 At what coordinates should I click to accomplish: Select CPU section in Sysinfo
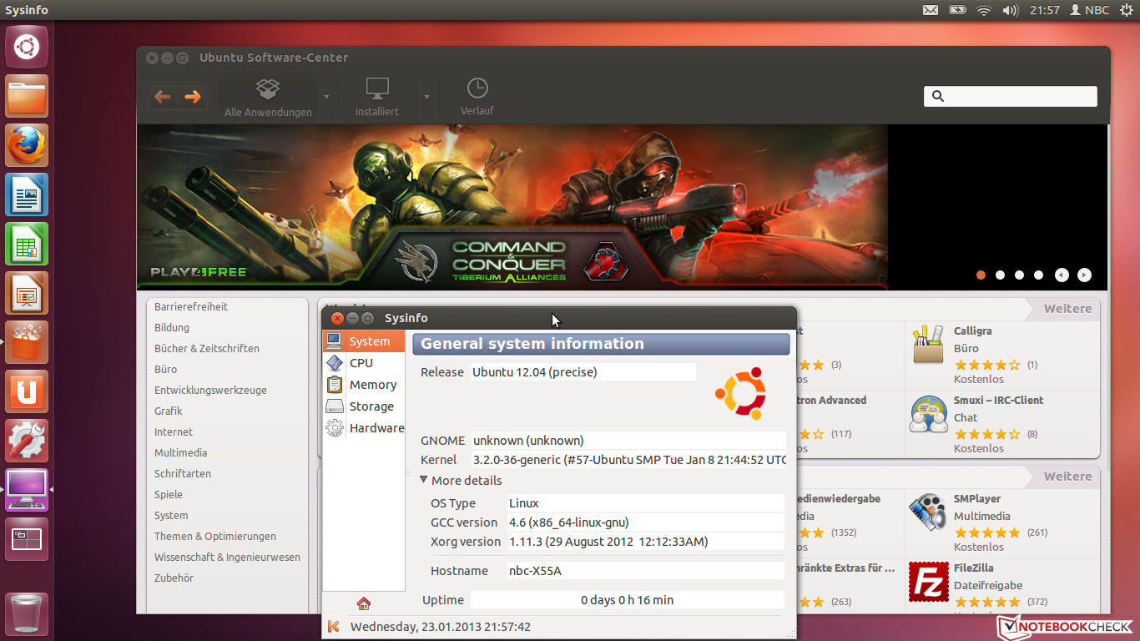[364, 363]
